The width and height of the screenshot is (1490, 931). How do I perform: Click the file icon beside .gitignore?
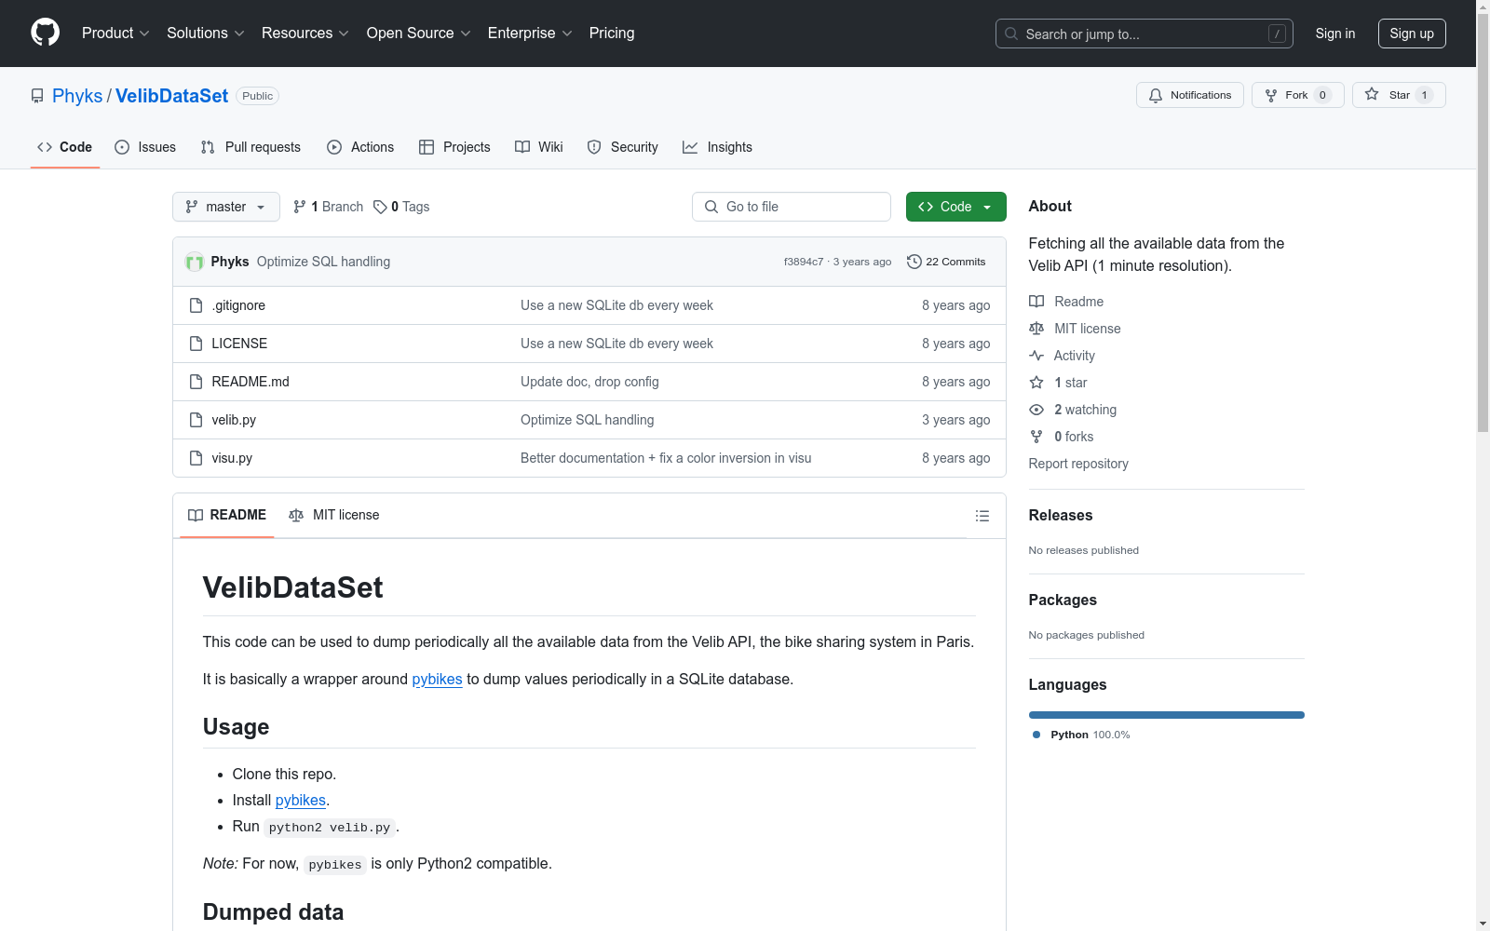pyautogui.click(x=196, y=305)
